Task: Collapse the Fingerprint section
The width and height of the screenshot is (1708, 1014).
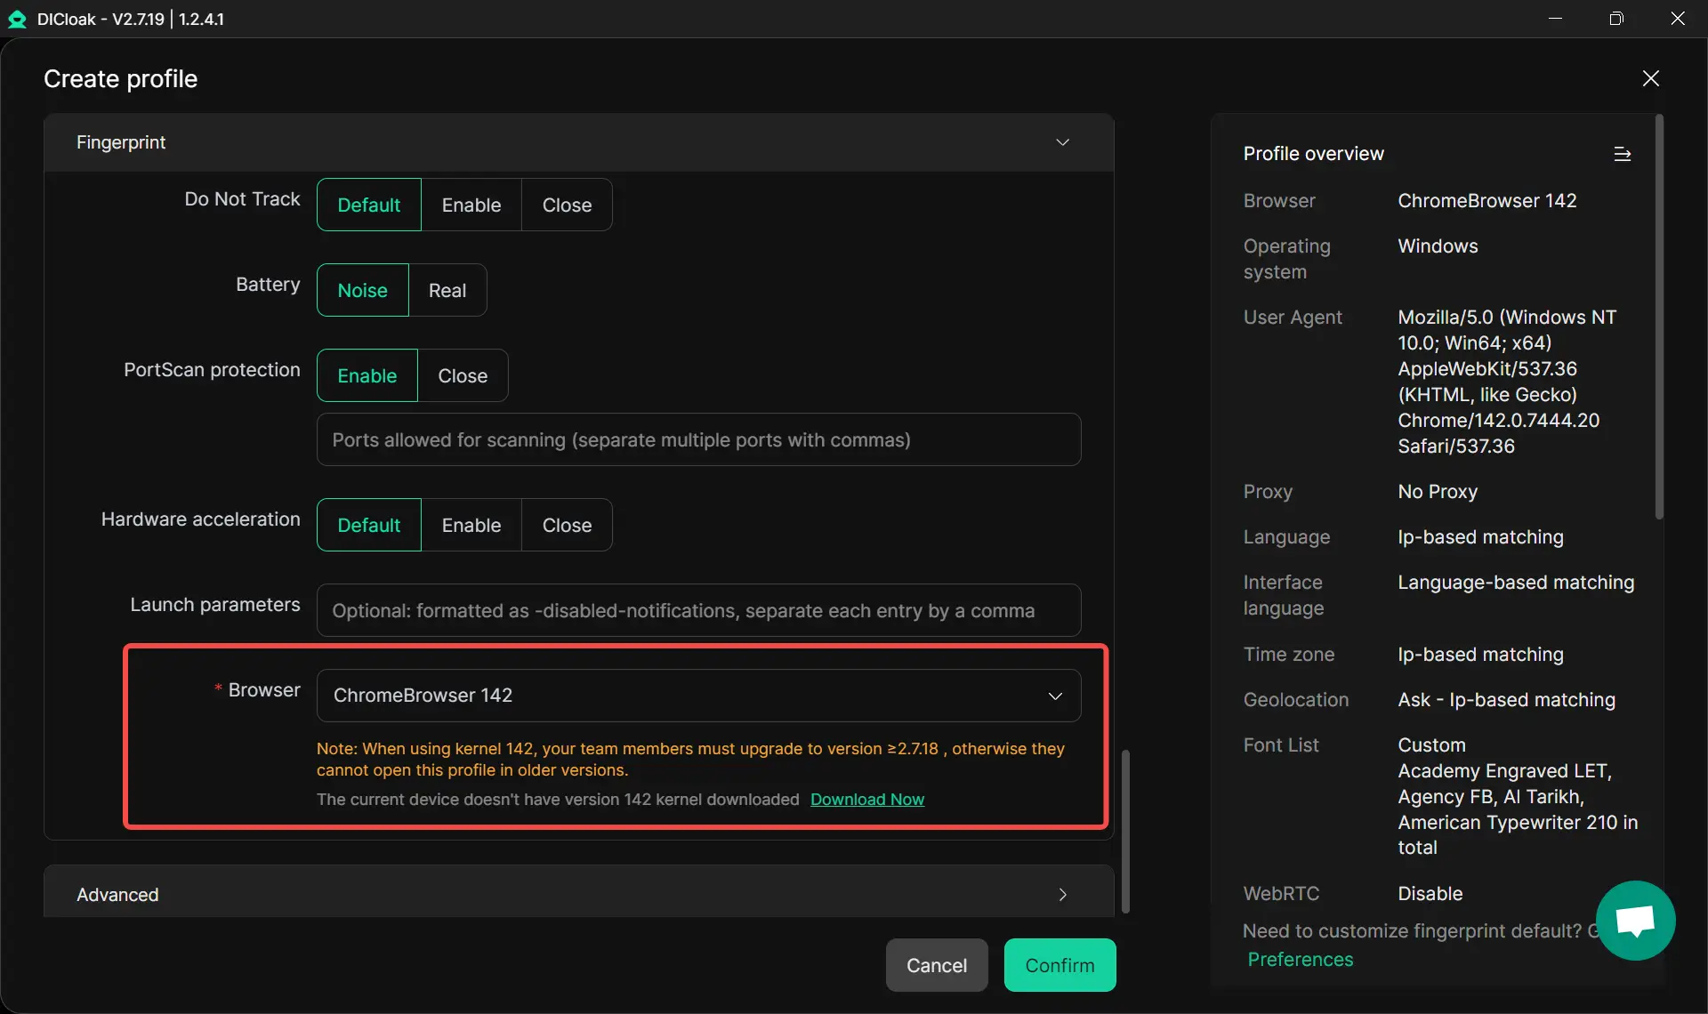Action: [1062, 142]
